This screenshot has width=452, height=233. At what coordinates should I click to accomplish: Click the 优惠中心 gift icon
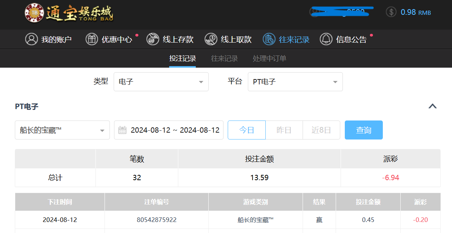(91, 39)
